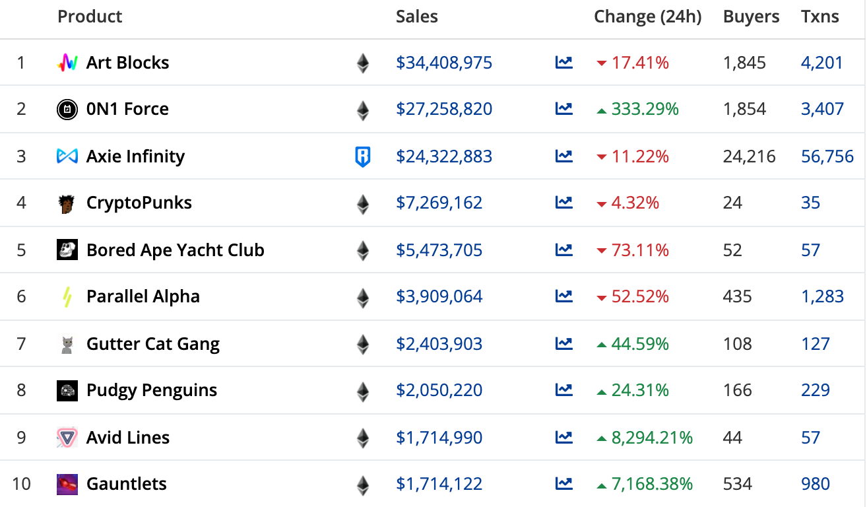Viewport: 867px width, 507px height.
Task: Click the $5,473,705 sales figure
Action: 439,250
